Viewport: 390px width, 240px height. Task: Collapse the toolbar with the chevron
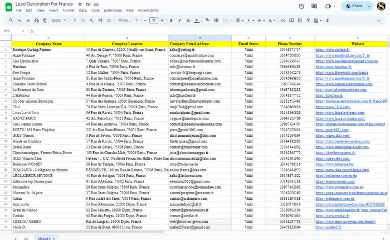[x=379, y=21]
